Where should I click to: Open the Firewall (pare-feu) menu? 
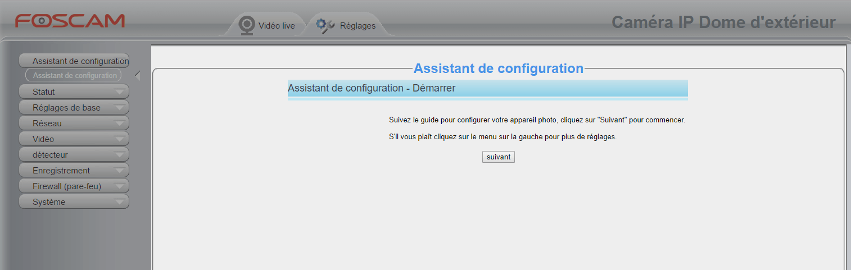point(74,186)
